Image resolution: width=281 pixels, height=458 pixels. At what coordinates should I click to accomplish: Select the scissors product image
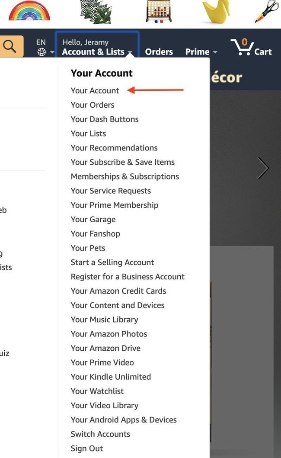[x=265, y=12]
